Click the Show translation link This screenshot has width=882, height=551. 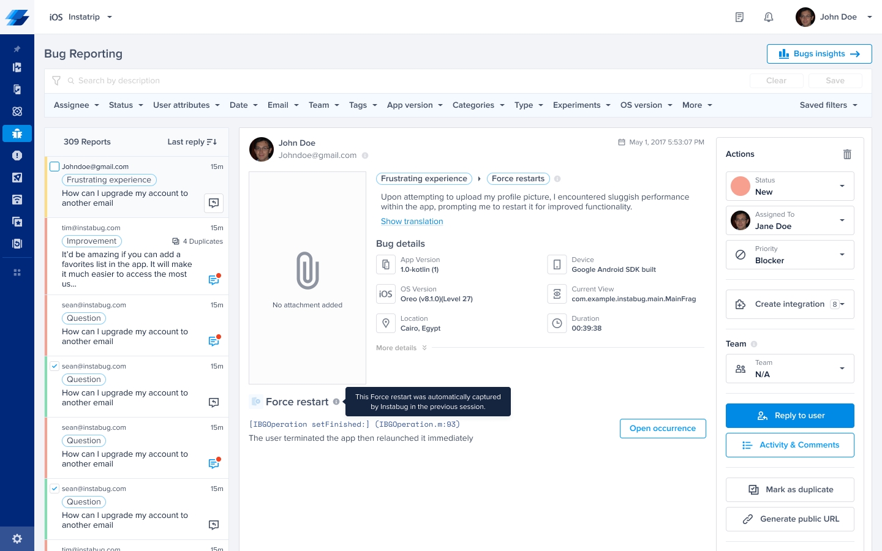click(412, 222)
